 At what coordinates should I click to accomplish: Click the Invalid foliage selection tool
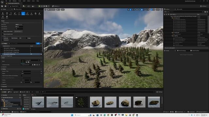(15, 14)
